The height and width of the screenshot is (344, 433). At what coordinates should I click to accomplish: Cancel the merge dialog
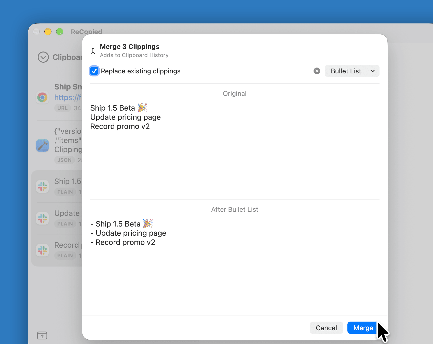[326, 328]
